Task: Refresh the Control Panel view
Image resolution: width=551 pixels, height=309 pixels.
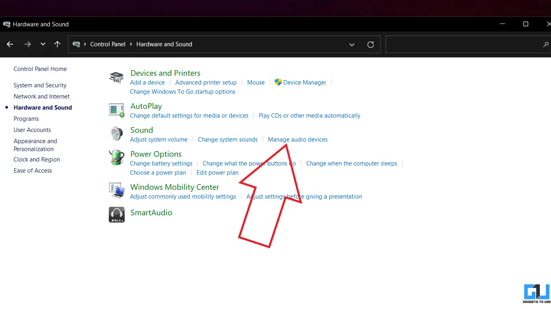Action: [x=371, y=44]
